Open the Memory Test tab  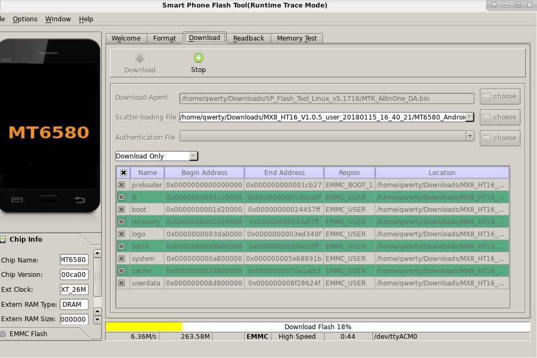297,38
